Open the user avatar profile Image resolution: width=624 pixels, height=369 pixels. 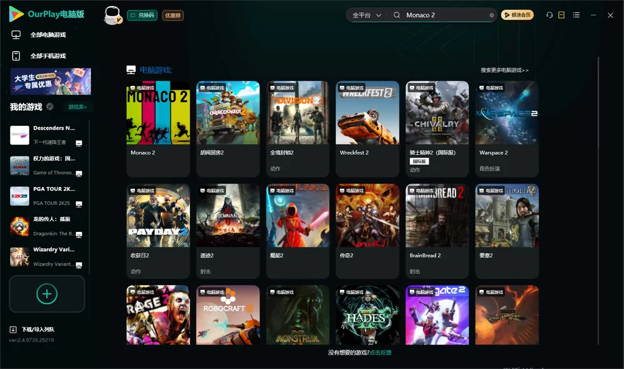[x=112, y=16]
